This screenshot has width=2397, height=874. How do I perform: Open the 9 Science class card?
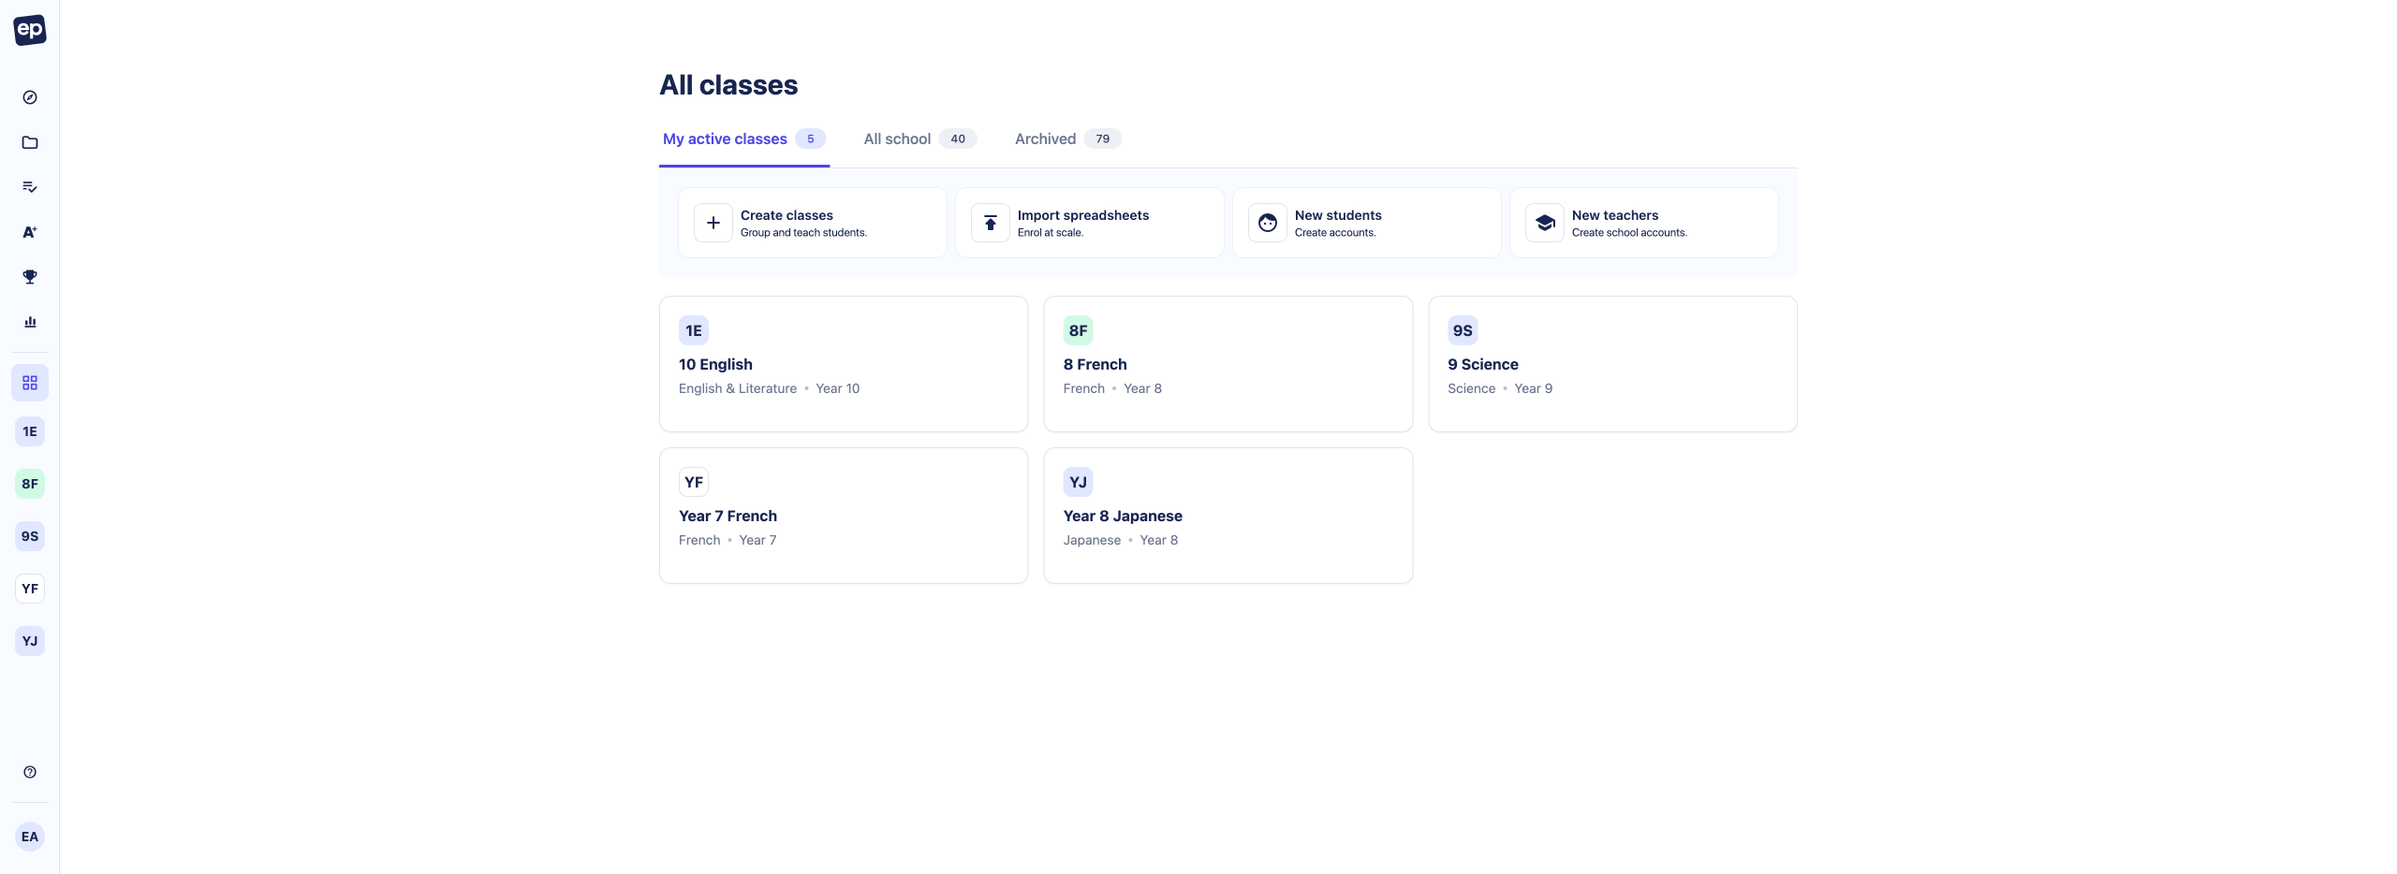coord(1611,364)
